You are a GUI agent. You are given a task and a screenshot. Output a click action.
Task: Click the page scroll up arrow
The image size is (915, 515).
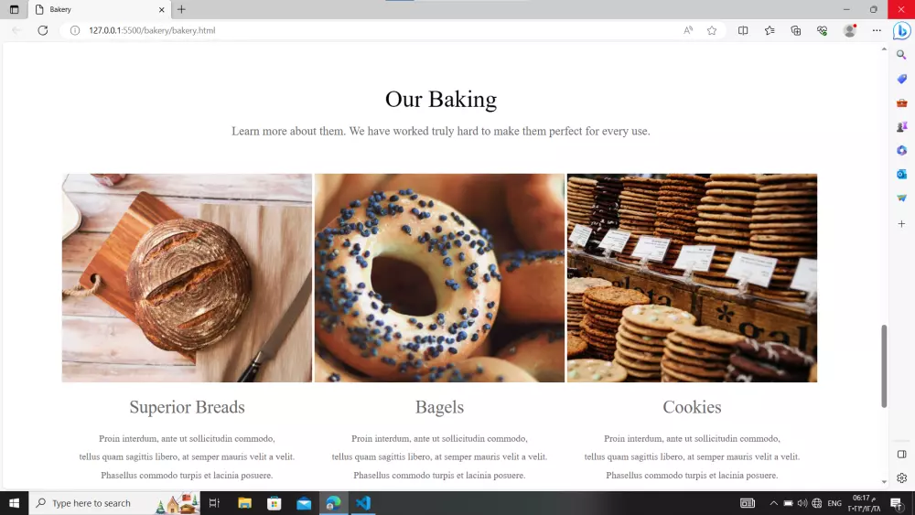[x=884, y=49]
